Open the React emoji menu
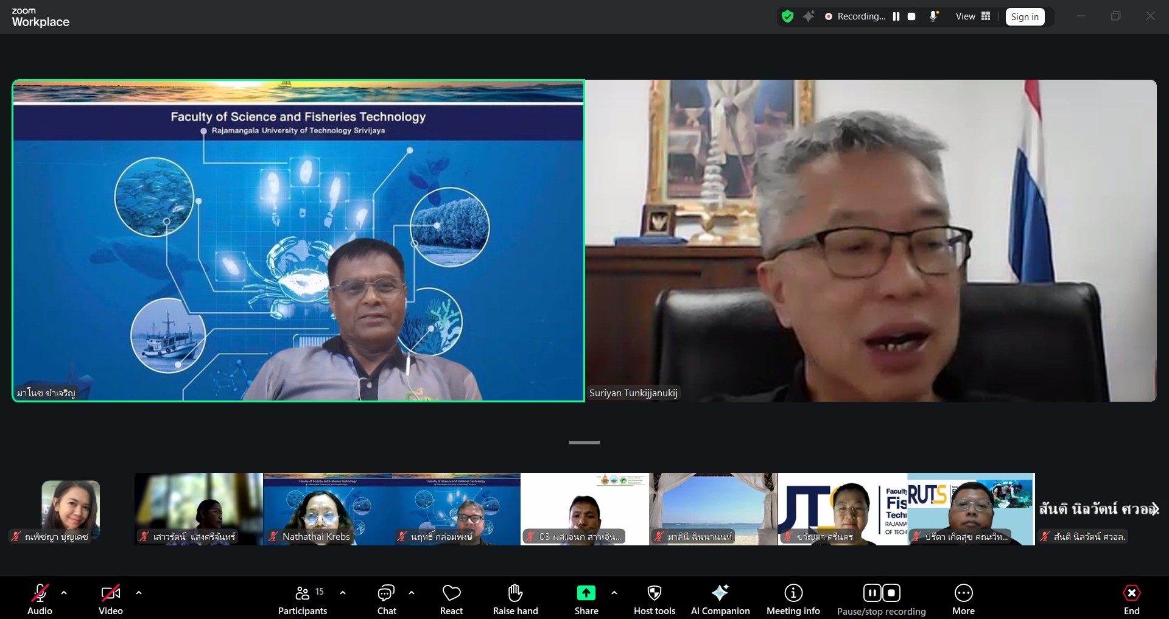 pos(451,600)
